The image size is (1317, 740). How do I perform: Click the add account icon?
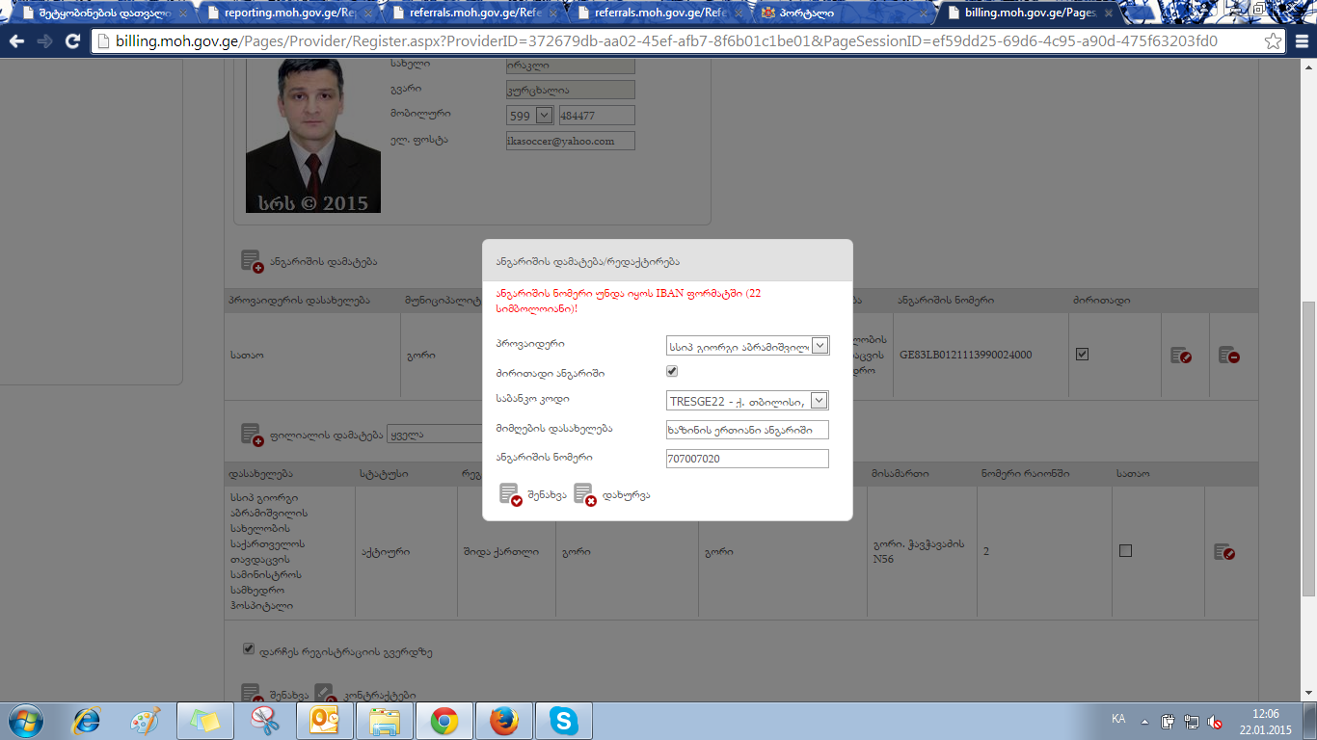coord(252,261)
